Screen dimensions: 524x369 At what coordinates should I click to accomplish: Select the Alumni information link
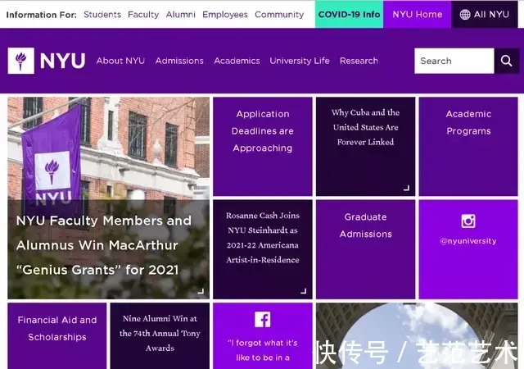(181, 15)
